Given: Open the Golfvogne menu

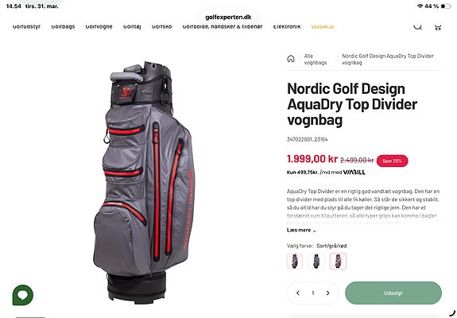Looking at the screenshot, I should tap(99, 26).
